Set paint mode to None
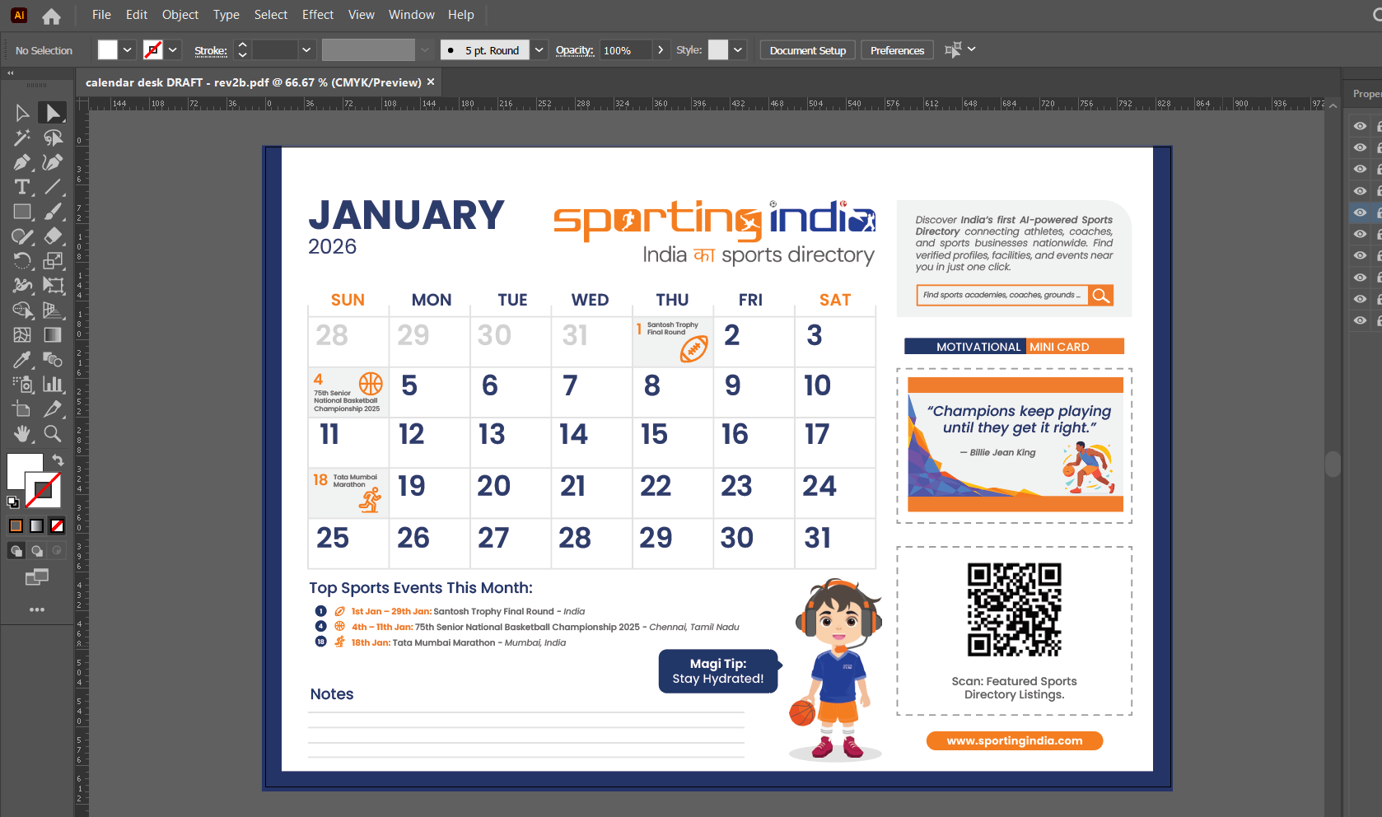This screenshot has width=1382, height=817. 57,525
